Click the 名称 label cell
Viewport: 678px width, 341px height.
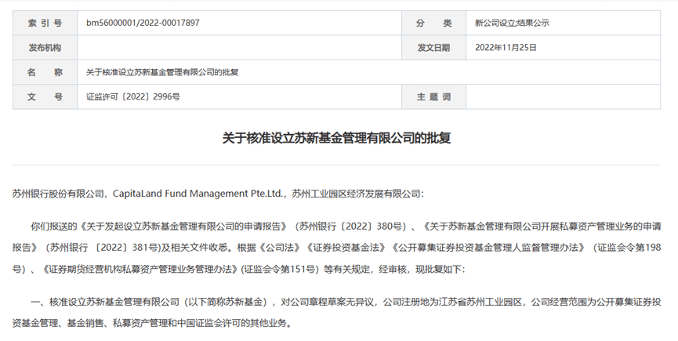pyautogui.click(x=45, y=72)
